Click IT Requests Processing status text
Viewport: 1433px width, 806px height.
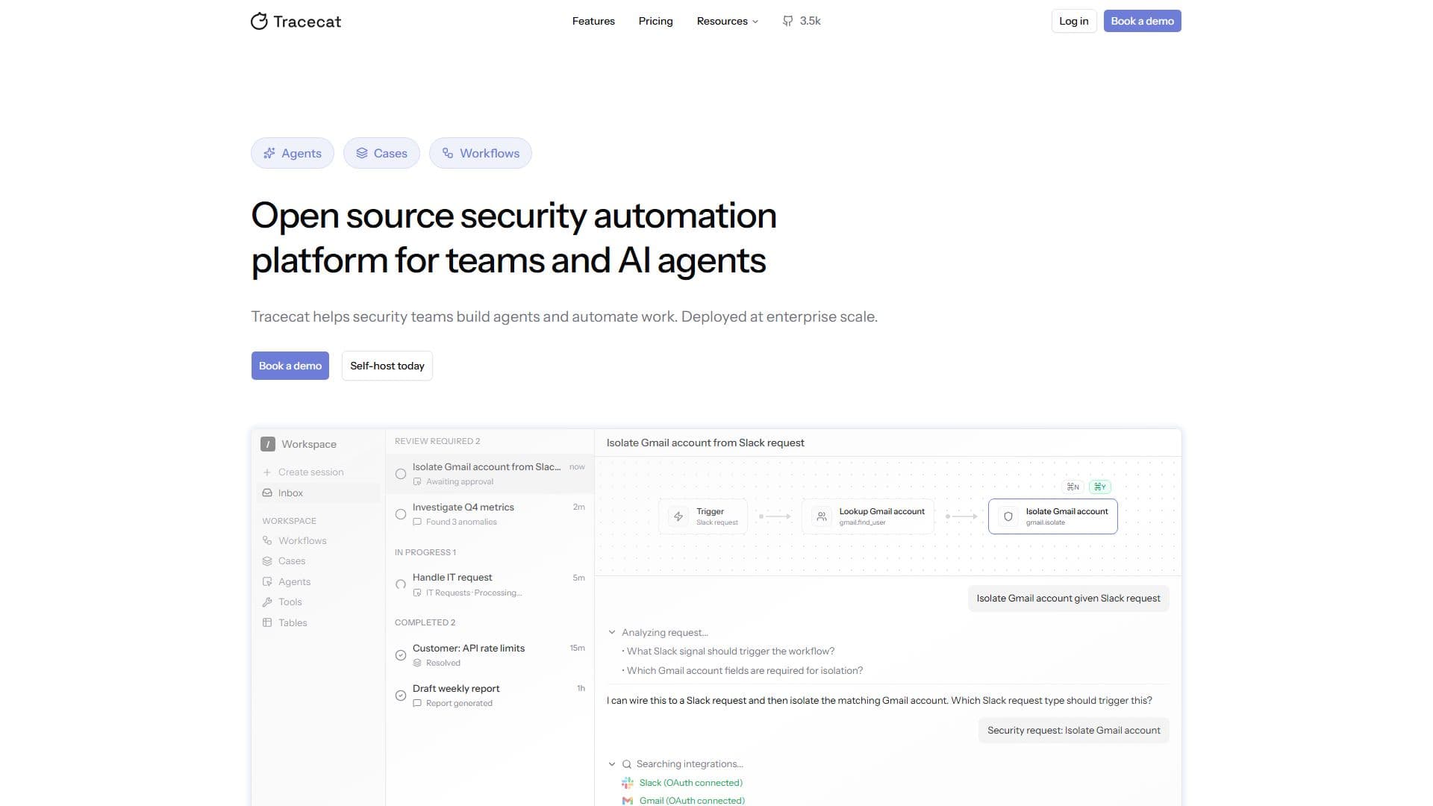pos(474,593)
